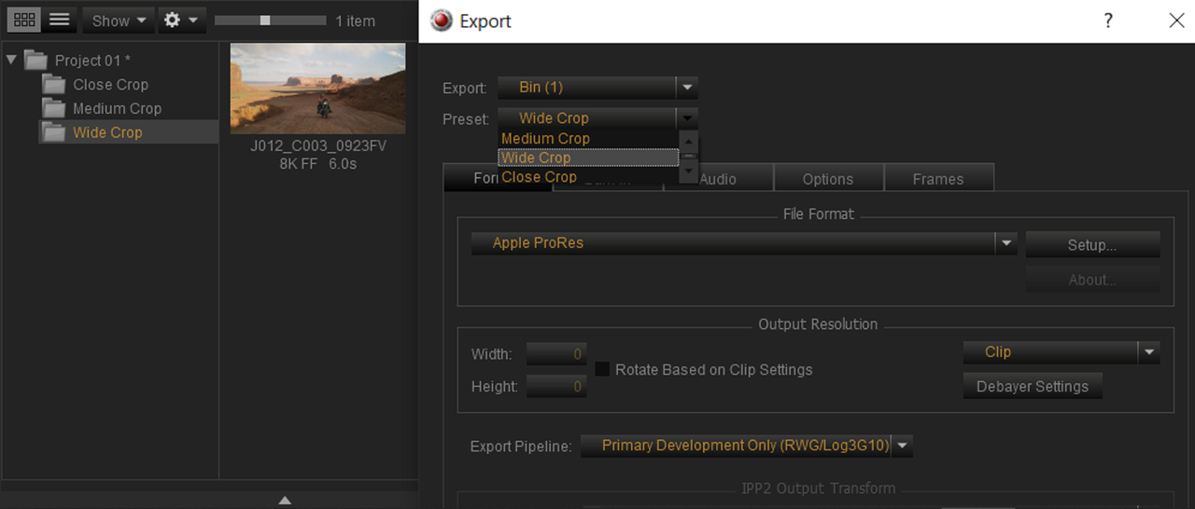Screen dimensions: 1195x509
Task: Open the Clip resolution dropdown
Action: pos(1061,352)
